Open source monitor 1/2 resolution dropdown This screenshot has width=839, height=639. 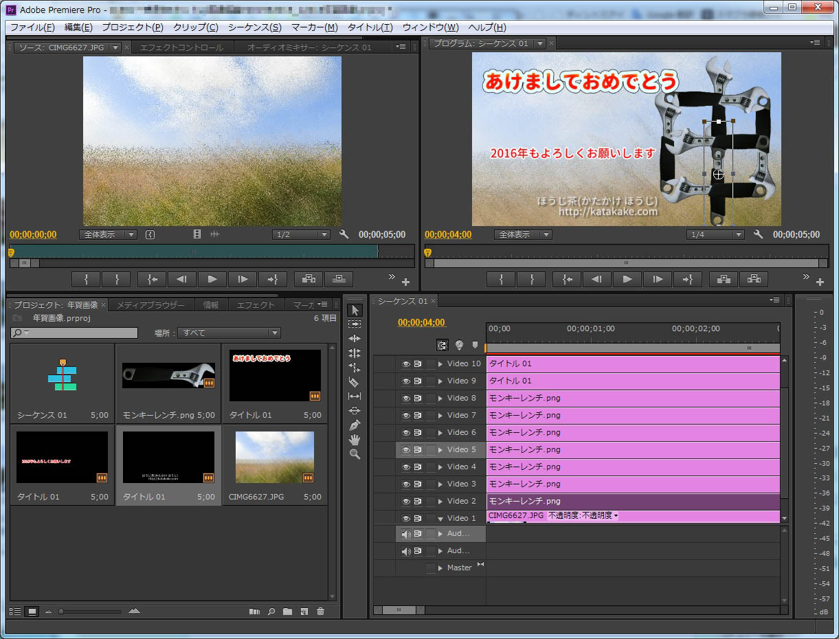coord(302,235)
